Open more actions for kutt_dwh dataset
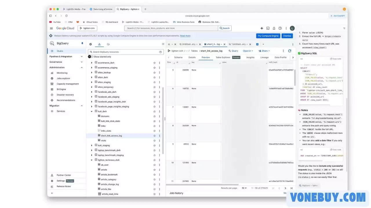Image resolution: width=371 pixels, height=208 pixels. click(x=159, y=111)
